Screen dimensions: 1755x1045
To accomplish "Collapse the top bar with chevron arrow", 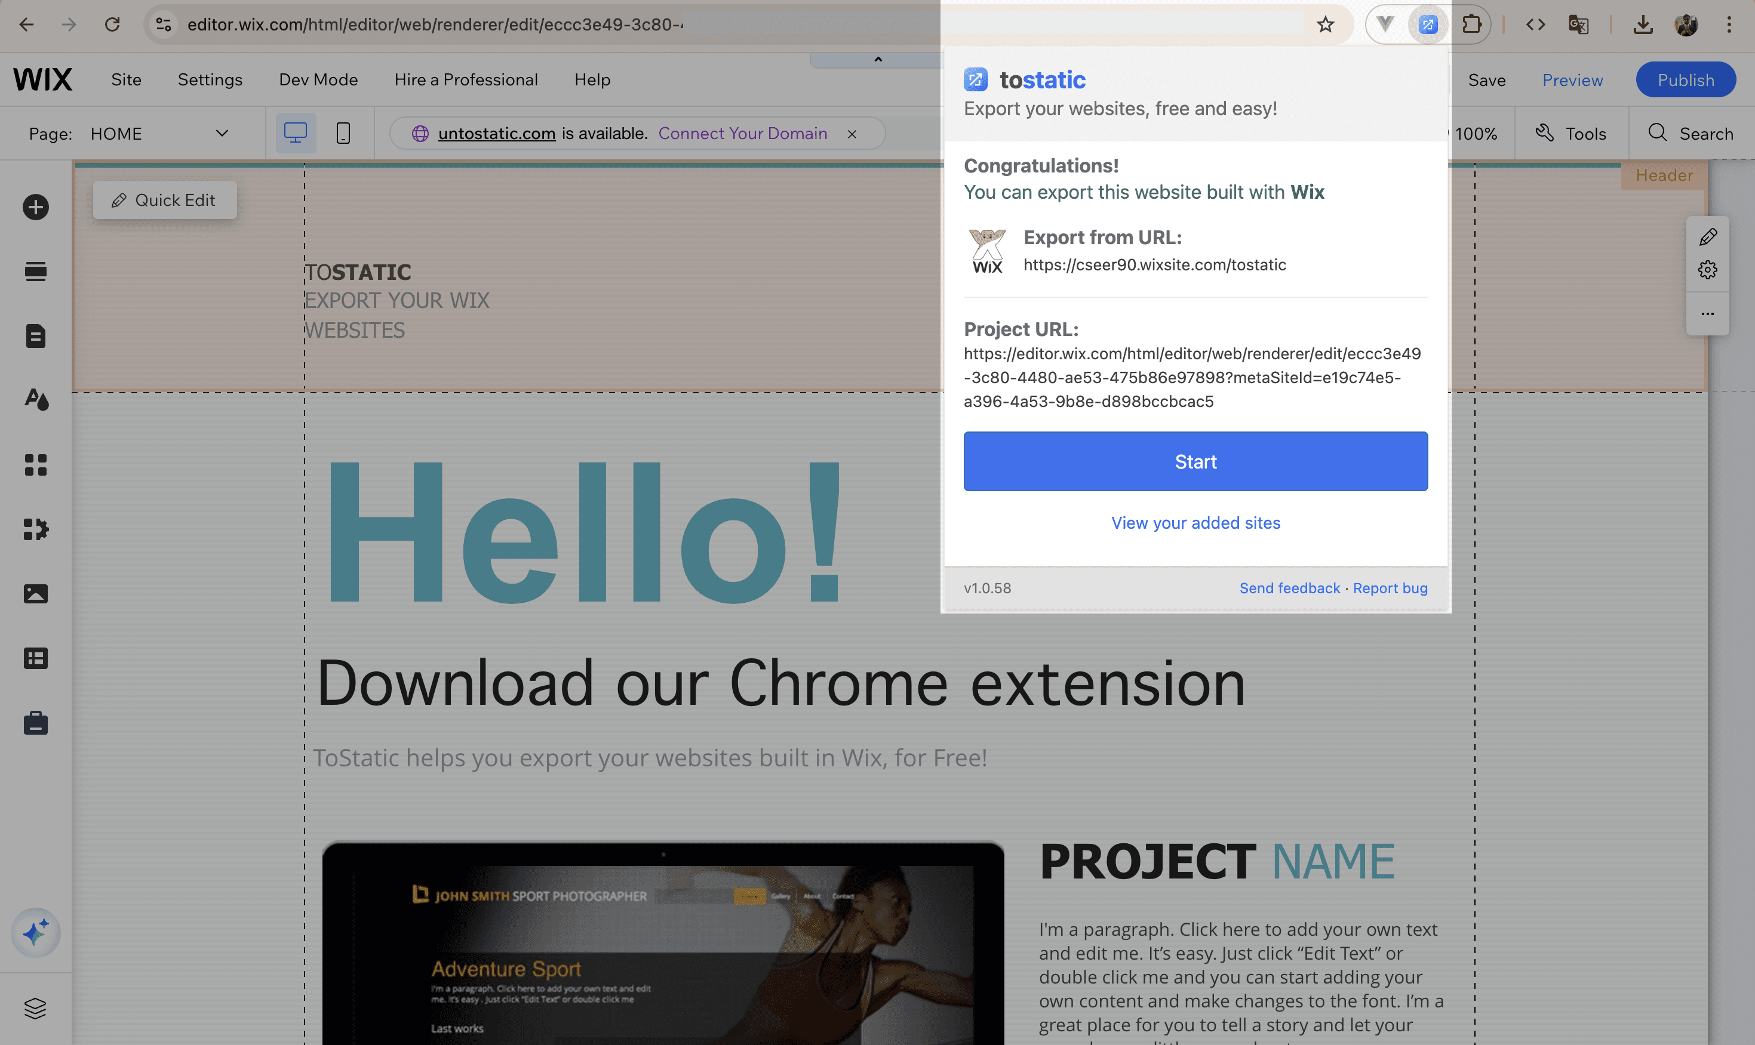I will [878, 60].
